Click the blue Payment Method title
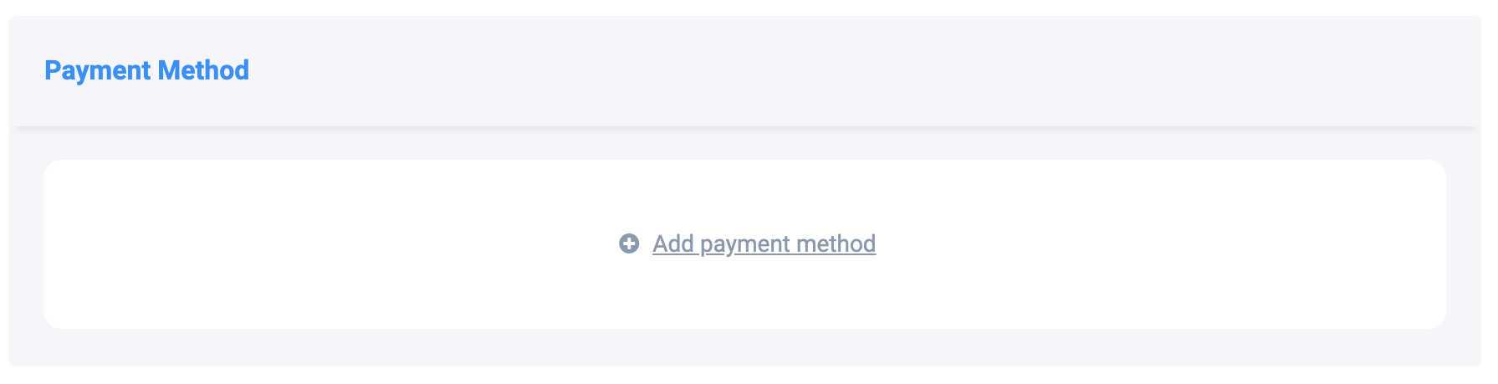Viewport: 1498px width, 384px height. click(x=146, y=70)
